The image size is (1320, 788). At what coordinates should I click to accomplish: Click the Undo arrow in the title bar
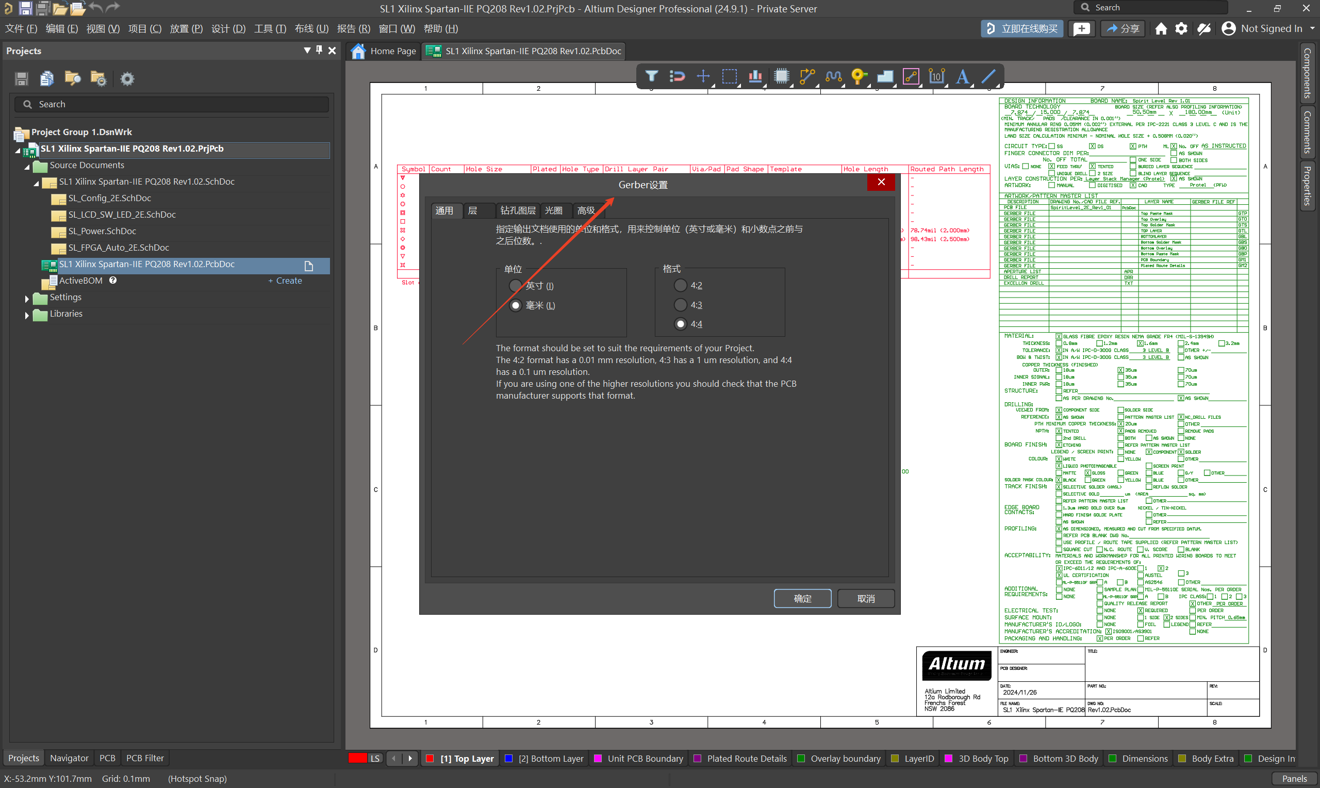(96, 7)
